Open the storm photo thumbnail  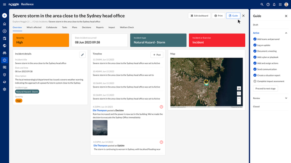click(x=100, y=128)
